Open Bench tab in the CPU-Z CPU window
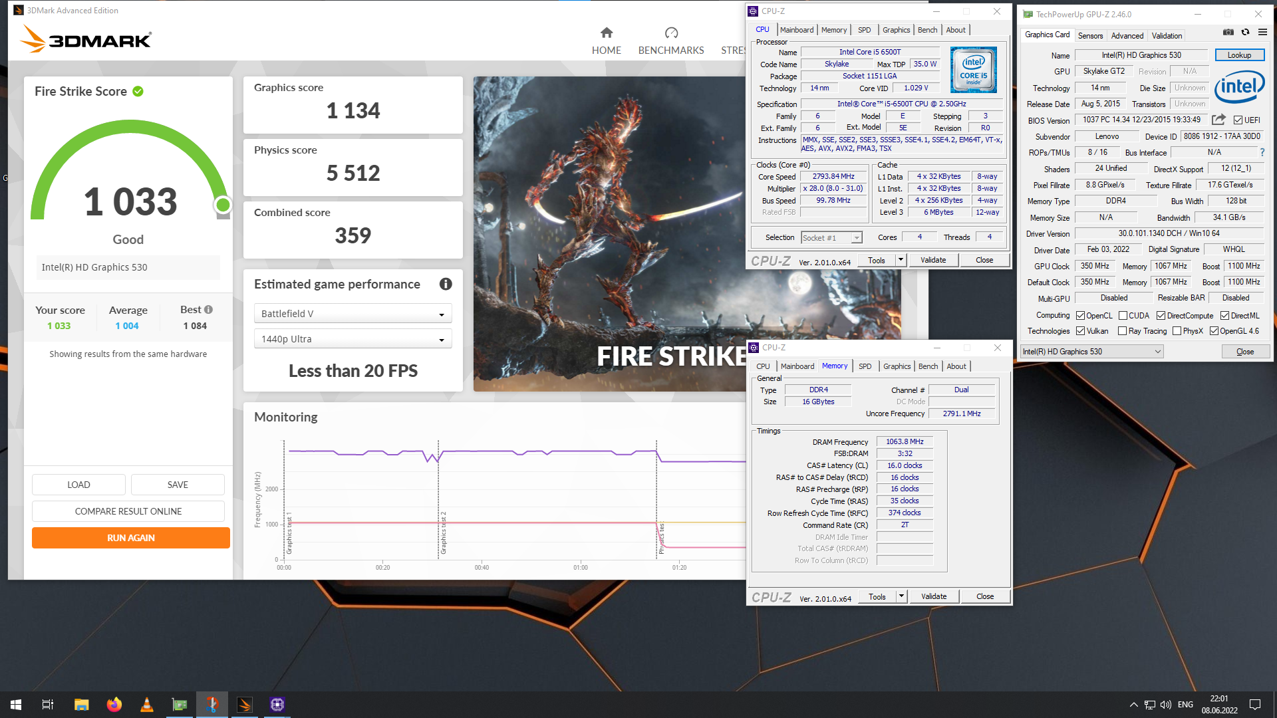The height and width of the screenshot is (718, 1277). [x=927, y=30]
